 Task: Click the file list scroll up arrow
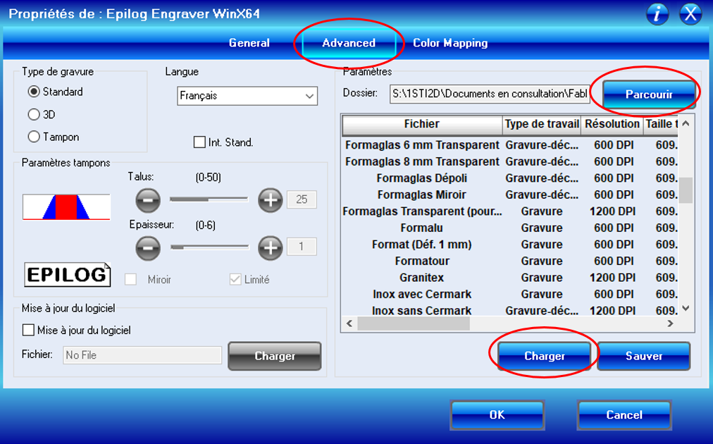[686, 124]
